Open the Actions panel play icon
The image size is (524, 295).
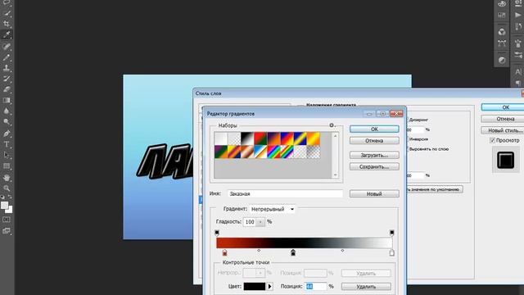click(x=518, y=15)
